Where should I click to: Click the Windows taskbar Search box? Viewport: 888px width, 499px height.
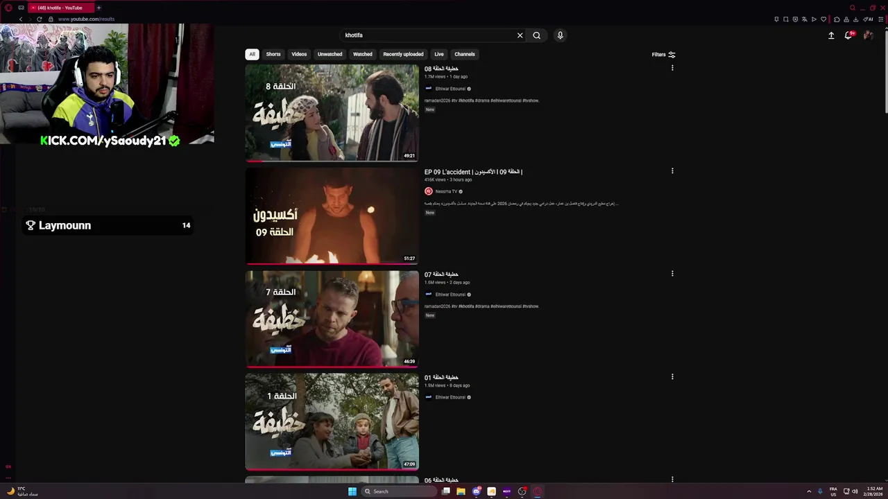pyautogui.click(x=398, y=491)
